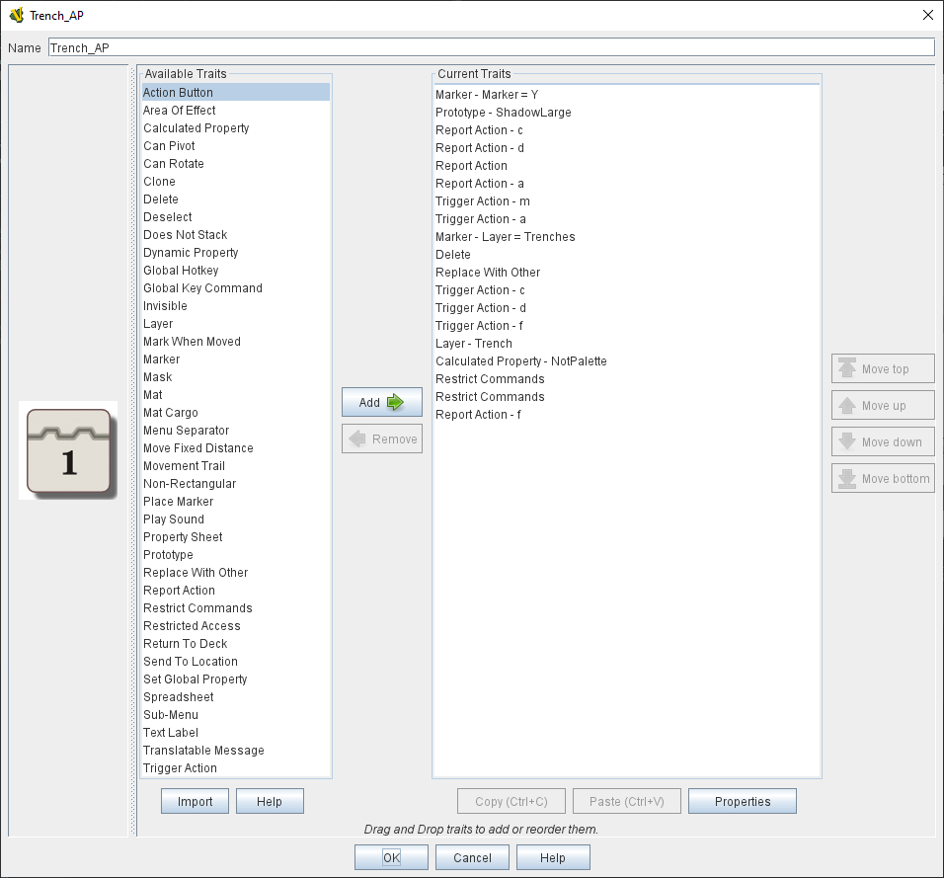Screen dimensions: 944x878
Task: Click the Cancel button
Action: pyautogui.click(x=471, y=858)
